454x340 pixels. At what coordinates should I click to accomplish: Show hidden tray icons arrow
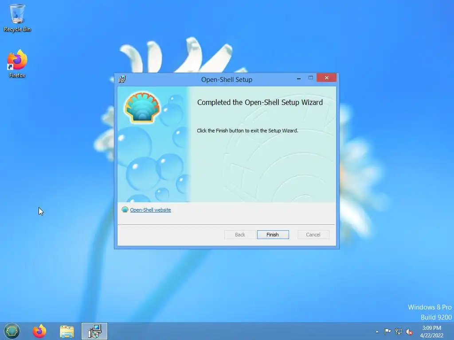(x=377, y=332)
